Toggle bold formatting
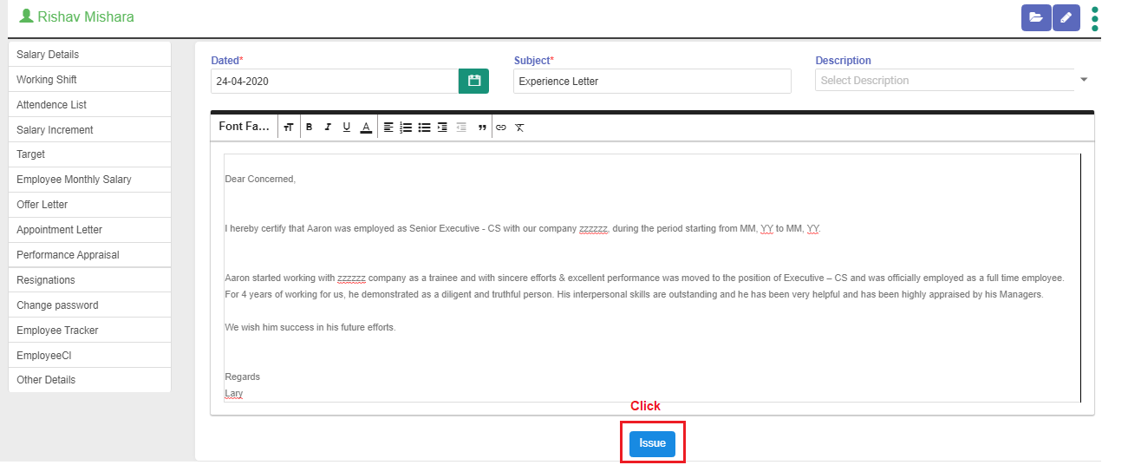Screen dimensions: 1128x465 pos(309,127)
